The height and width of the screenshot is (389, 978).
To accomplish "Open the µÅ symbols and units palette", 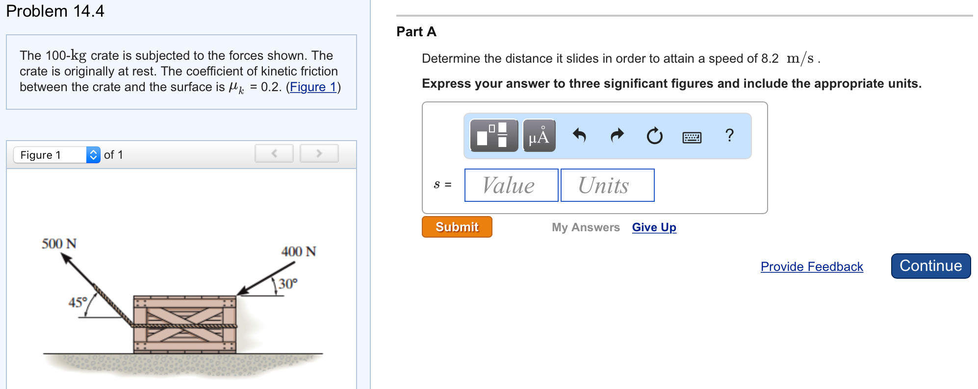I will 539,135.
